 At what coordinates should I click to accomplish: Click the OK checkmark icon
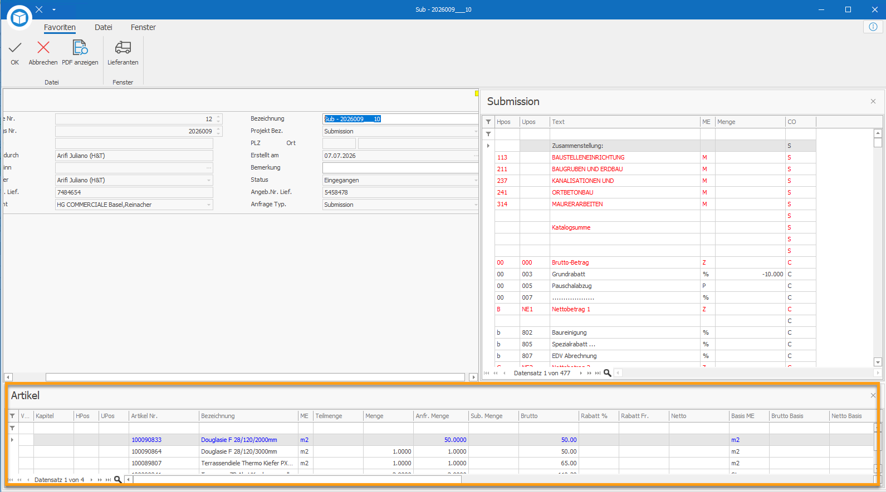pos(15,48)
